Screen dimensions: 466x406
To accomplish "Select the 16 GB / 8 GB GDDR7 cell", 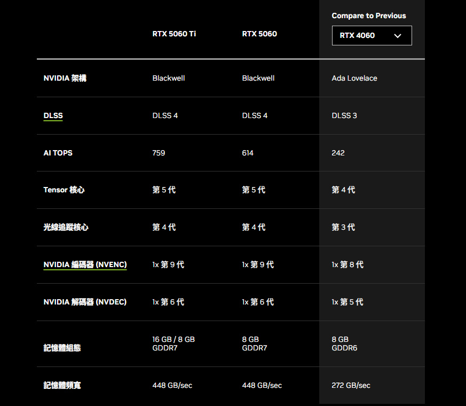I will pos(173,343).
